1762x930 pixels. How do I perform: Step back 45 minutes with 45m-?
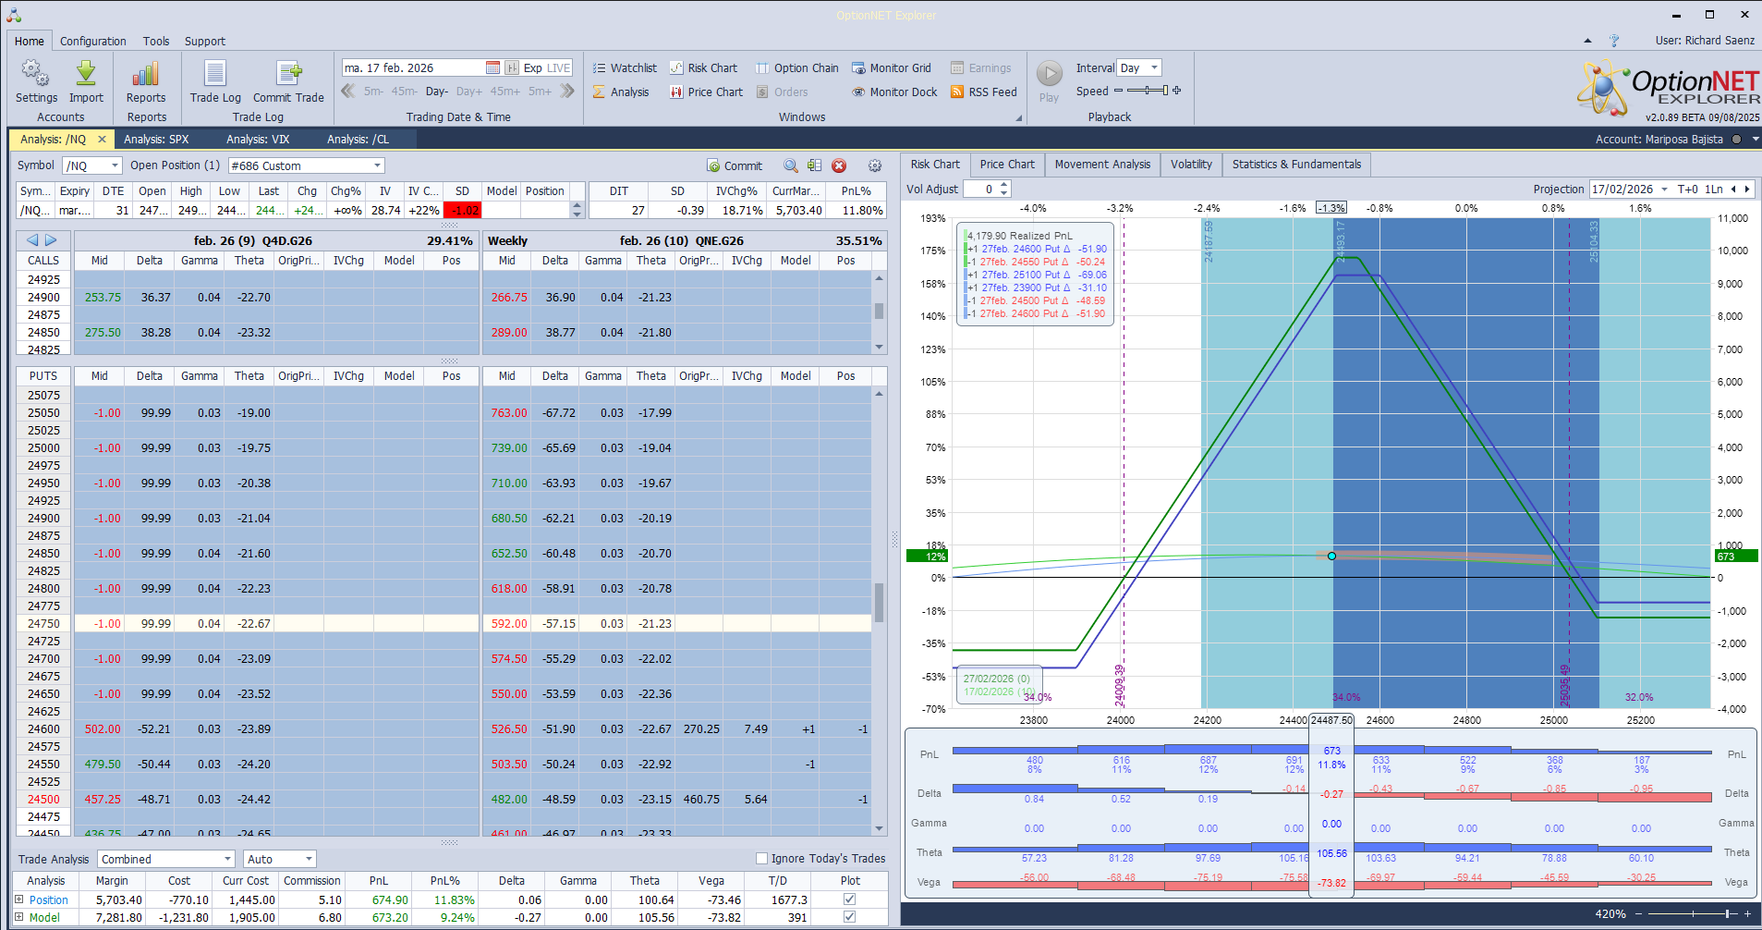(404, 92)
